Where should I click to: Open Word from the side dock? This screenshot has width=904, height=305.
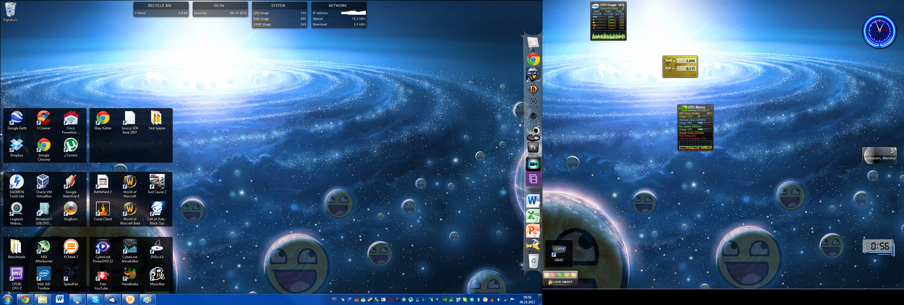pyautogui.click(x=533, y=201)
